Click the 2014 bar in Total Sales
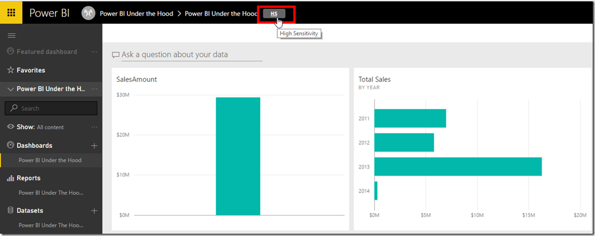This screenshot has width=595, height=236. pyautogui.click(x=376, y=190)
